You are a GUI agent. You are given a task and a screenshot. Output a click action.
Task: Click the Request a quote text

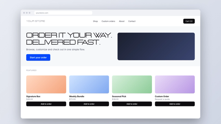[162, 99]
